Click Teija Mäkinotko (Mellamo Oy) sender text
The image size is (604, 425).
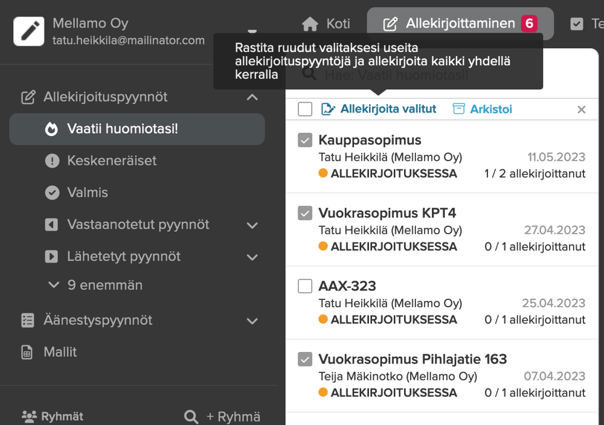point(397,376)
